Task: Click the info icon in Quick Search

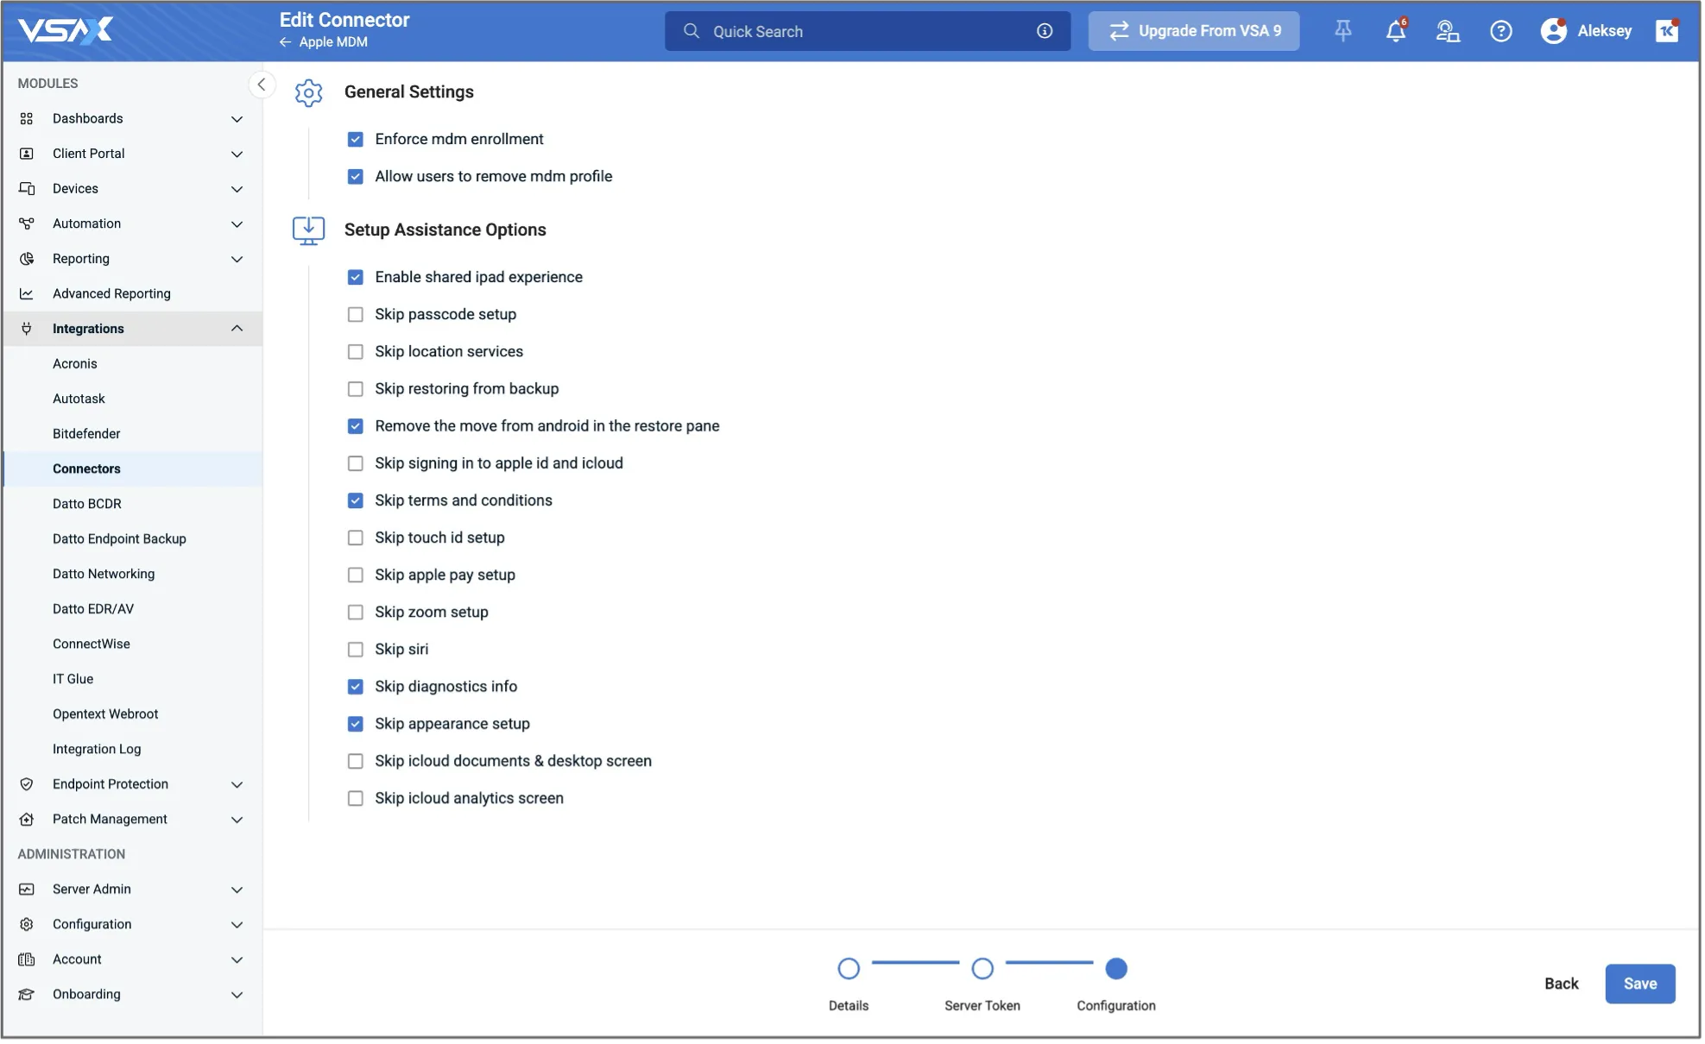Action: click(1045, 31)
